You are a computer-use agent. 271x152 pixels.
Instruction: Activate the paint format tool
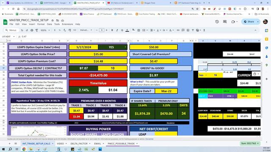[37, 30]
